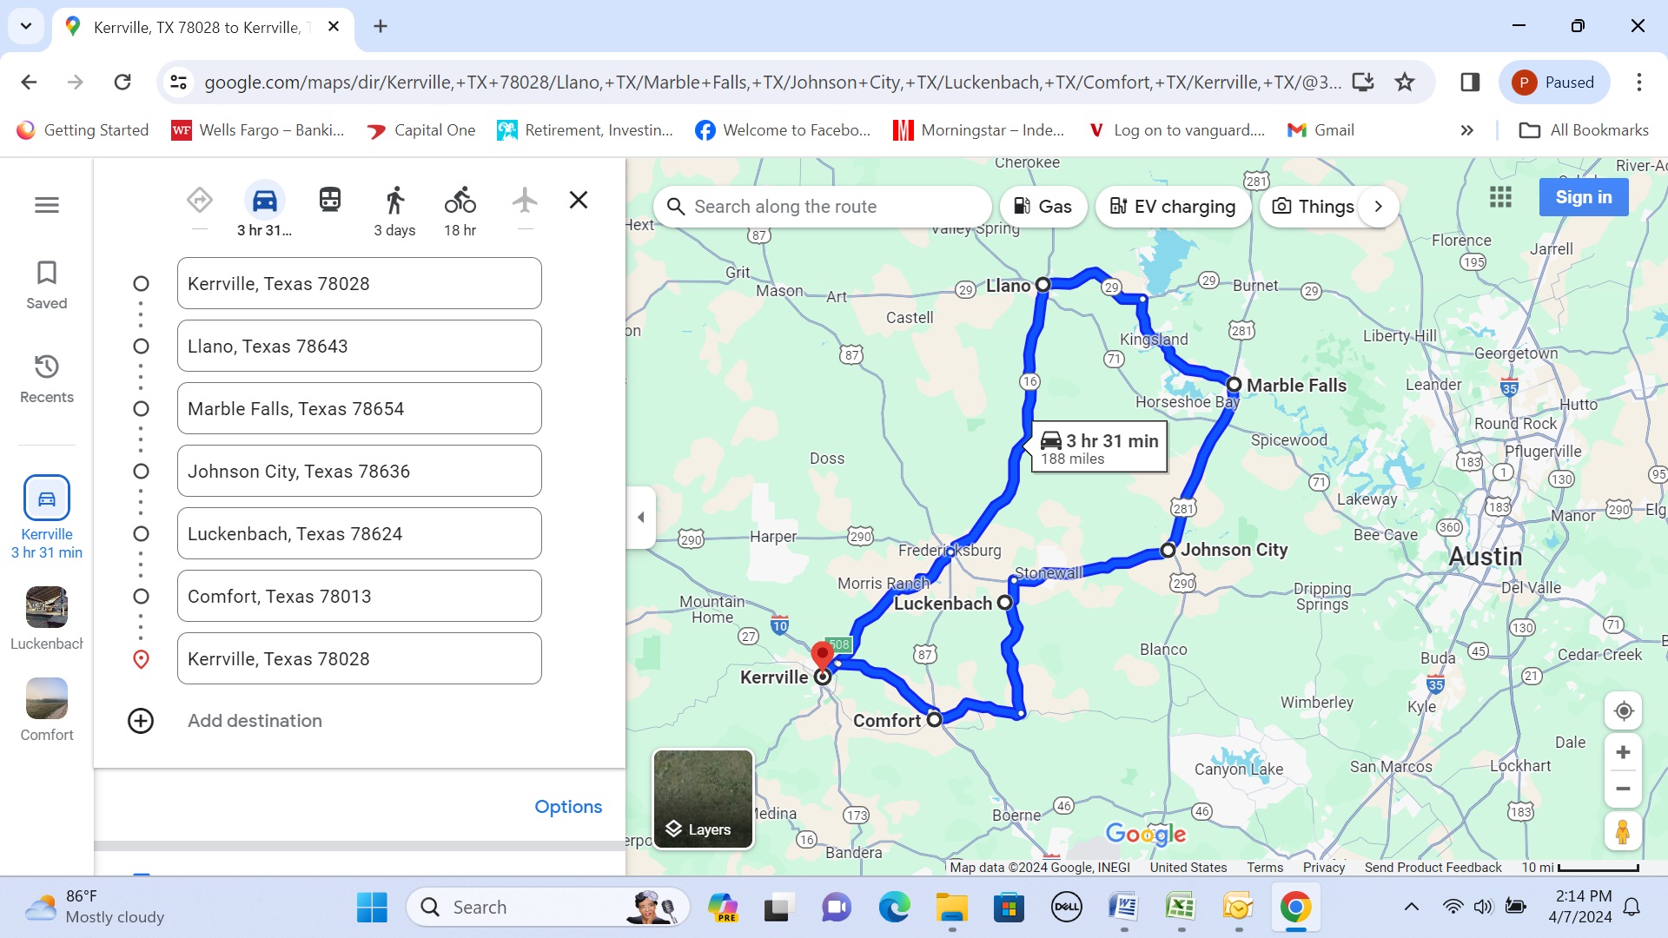The height and width of the screenshot is (938, 1668).
Task: View site information icon
Action: pyautogui.click(x=178, y=83)
